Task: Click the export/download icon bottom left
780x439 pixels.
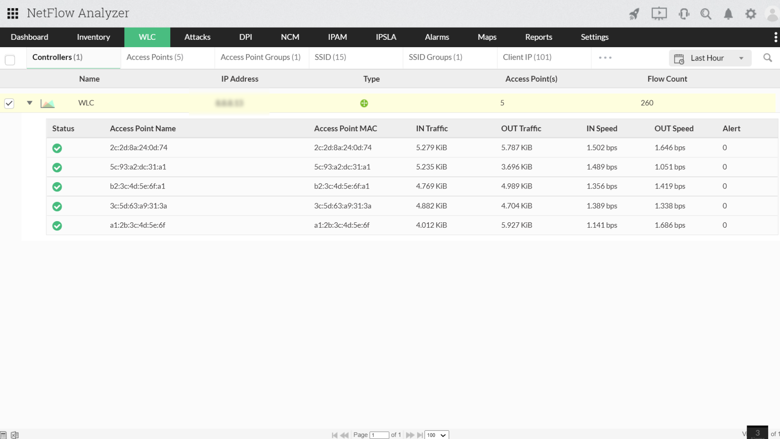Action: 15,435
